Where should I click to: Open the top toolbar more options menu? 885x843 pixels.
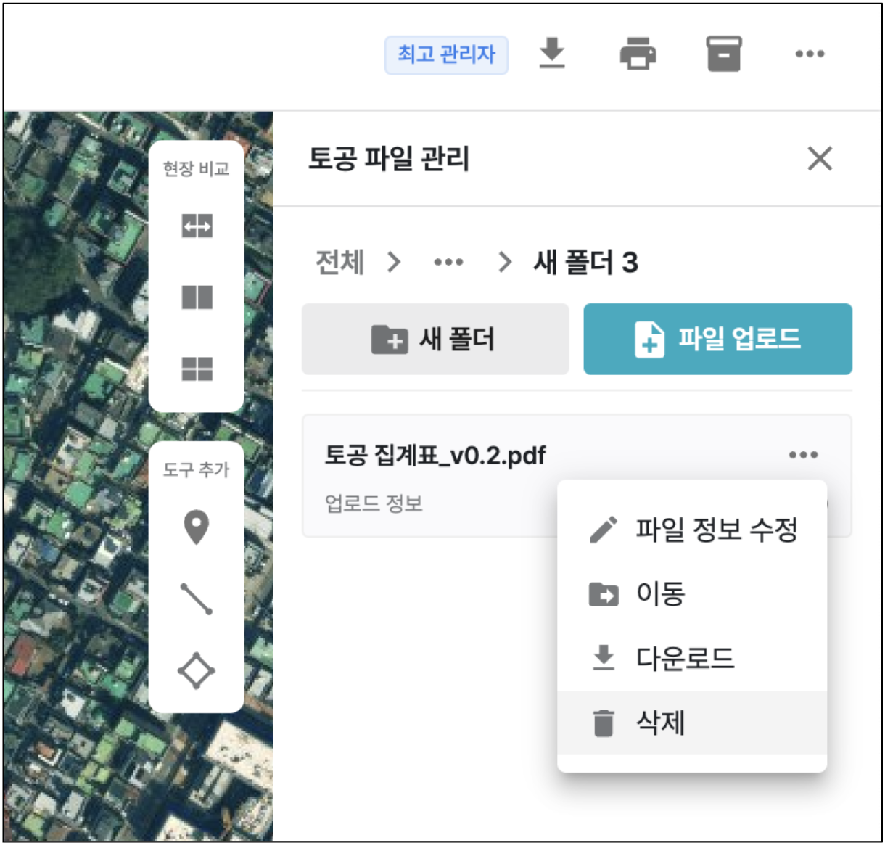pyautogui.click(x=810, y=54)
